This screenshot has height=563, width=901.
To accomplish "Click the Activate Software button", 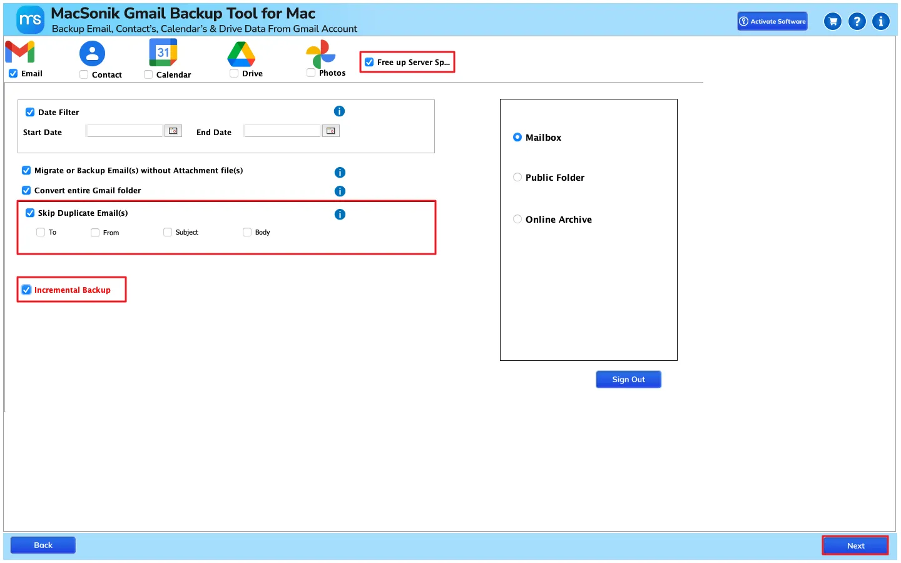I will 772,21.
